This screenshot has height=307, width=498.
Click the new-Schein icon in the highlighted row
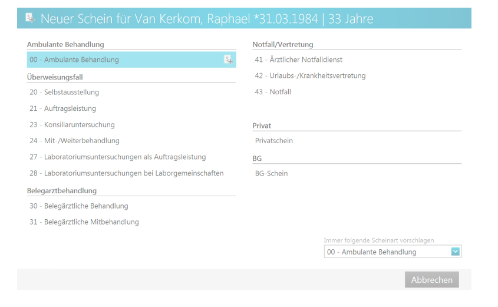[229, 60]
